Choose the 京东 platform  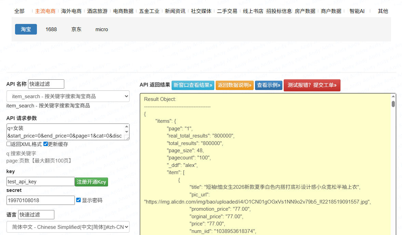76,29
